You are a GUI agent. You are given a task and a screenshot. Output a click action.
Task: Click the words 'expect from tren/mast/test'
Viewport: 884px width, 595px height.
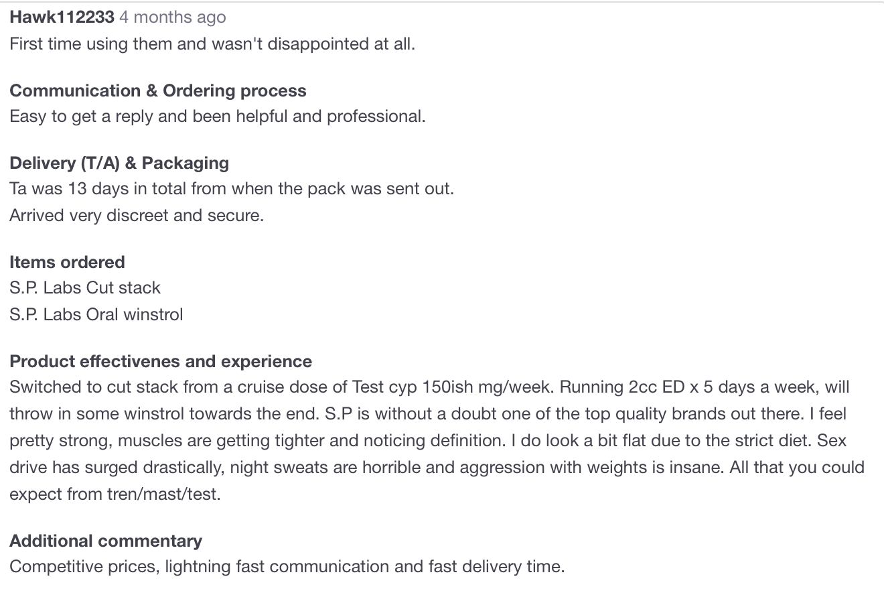115,495
